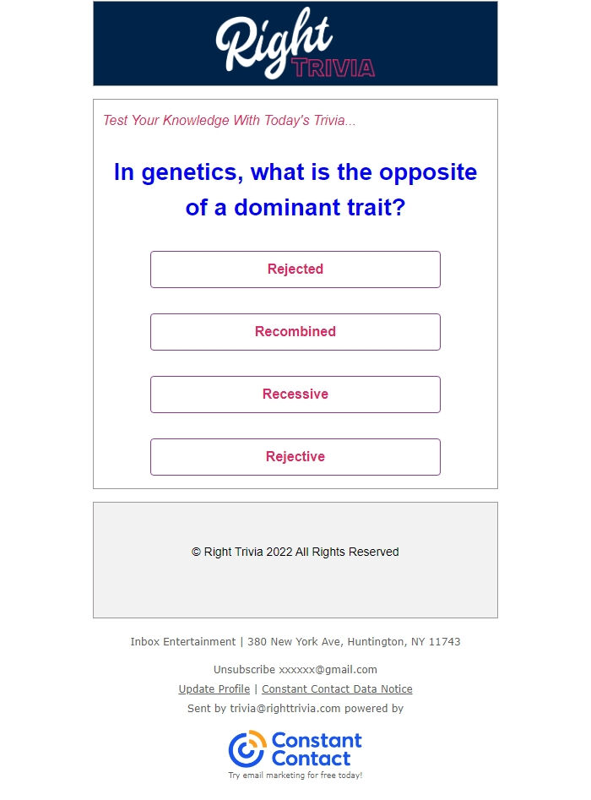Click 'Test Your Knowledge With Today's Trivia' text
This screenshot has height=800, width=591.
230,121
